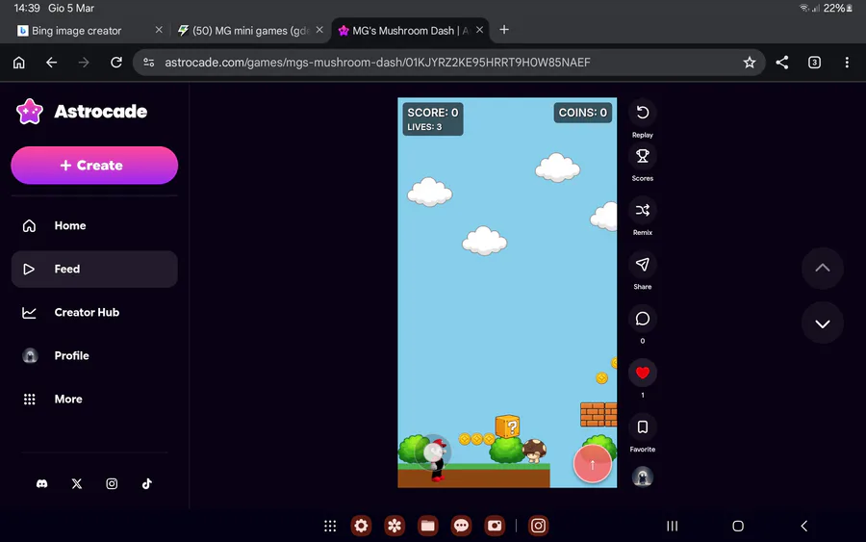Screen dimensions: 866x542
Task: Open the Camera app in taskbar
Action: pyautogui.click(x=495, y=526)
